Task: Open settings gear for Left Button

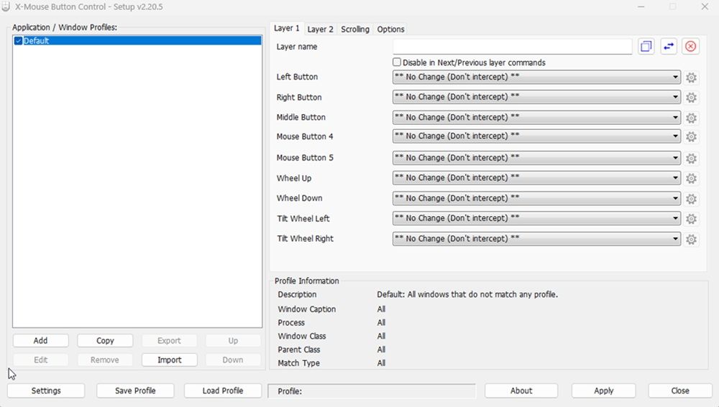Action: click(x=691, y=78)
